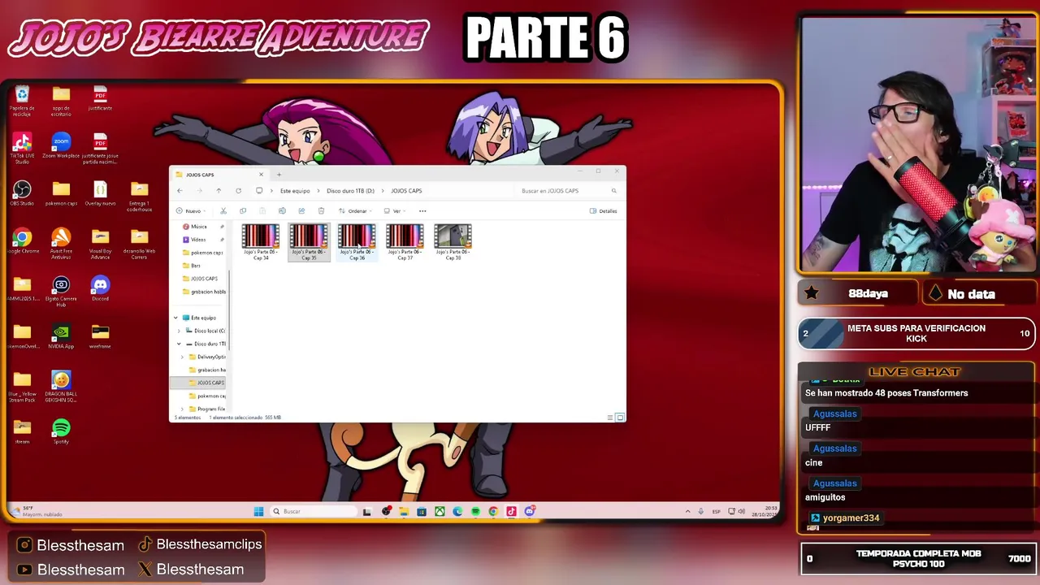
Task: Go back in File Explorer
Action: [x=180, y=191]
